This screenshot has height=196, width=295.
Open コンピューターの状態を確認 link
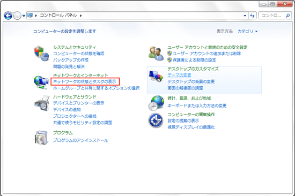(x=78, y=54)
